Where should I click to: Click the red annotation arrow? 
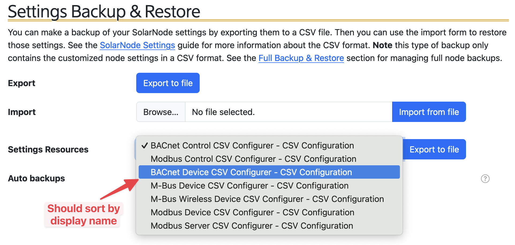tap(120, 189)
